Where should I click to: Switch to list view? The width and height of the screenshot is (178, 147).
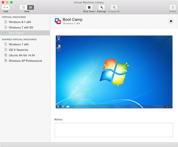31,7
